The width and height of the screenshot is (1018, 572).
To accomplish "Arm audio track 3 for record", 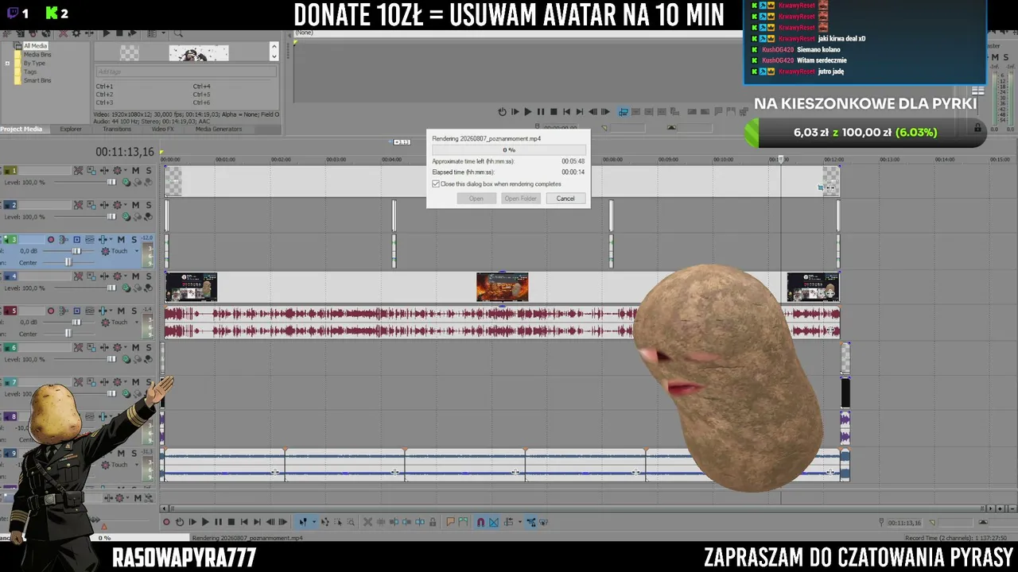I will (51, 239).
